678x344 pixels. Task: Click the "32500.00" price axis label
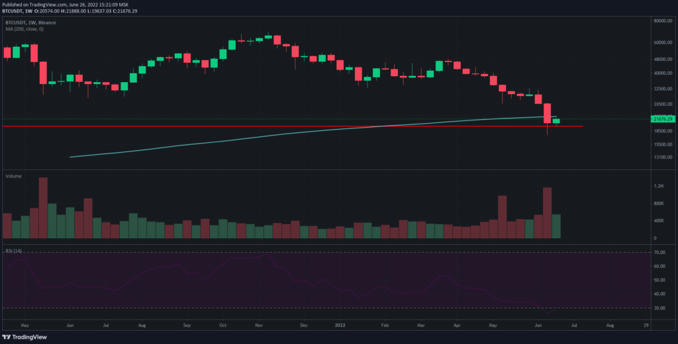(664, 89)
